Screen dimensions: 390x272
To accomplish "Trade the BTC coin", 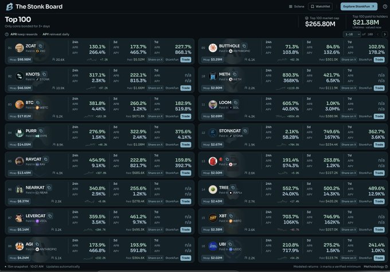I will 186,116.
